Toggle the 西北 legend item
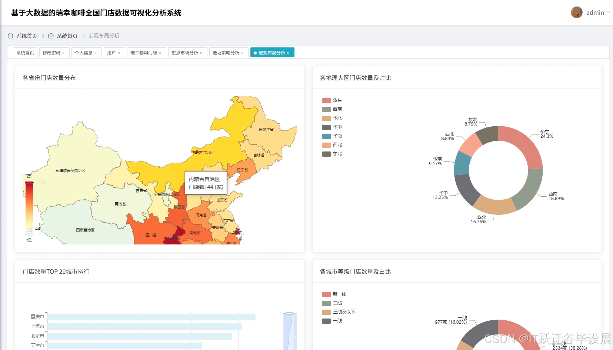The height and width of the screenshot is (350, 613). coord(332,145)
